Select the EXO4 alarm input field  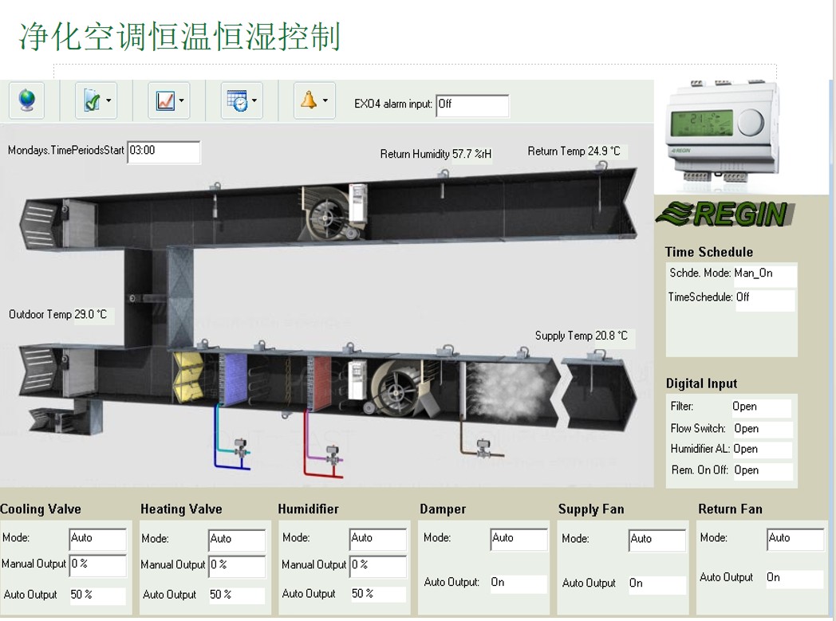coord(471,105)
